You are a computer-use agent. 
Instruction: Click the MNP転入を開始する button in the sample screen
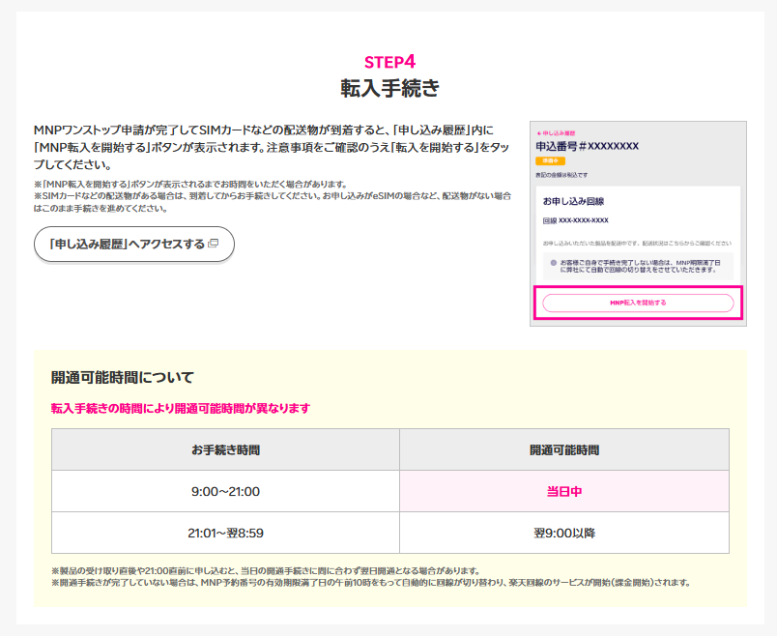click(638, 303)
